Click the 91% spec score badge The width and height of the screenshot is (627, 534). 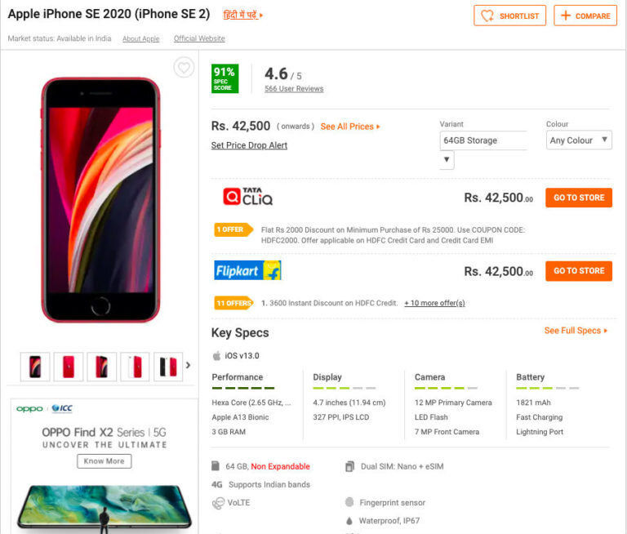225,78
